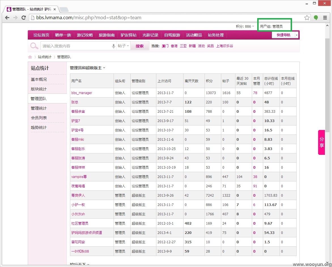Expand the 积分: 886 dropdown
332x267 pixels.
click(x=245, y=26)
